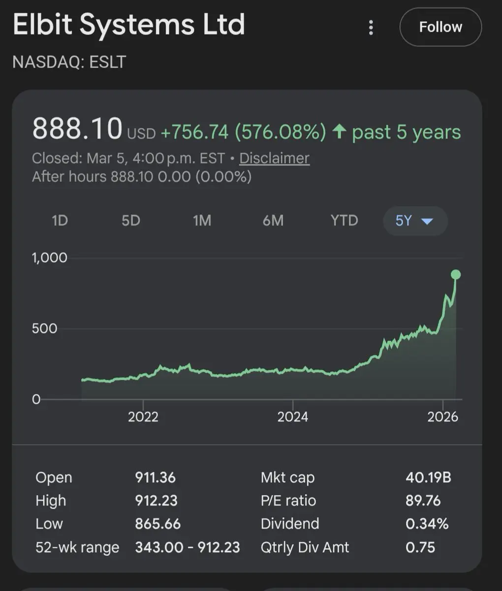Switch chart to 1D range

(x=60, y=221)
